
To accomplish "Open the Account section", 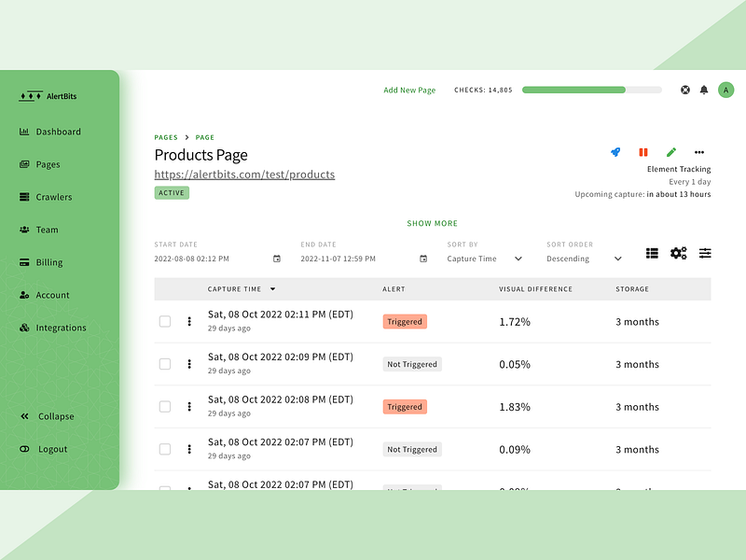I will (44, 295).
